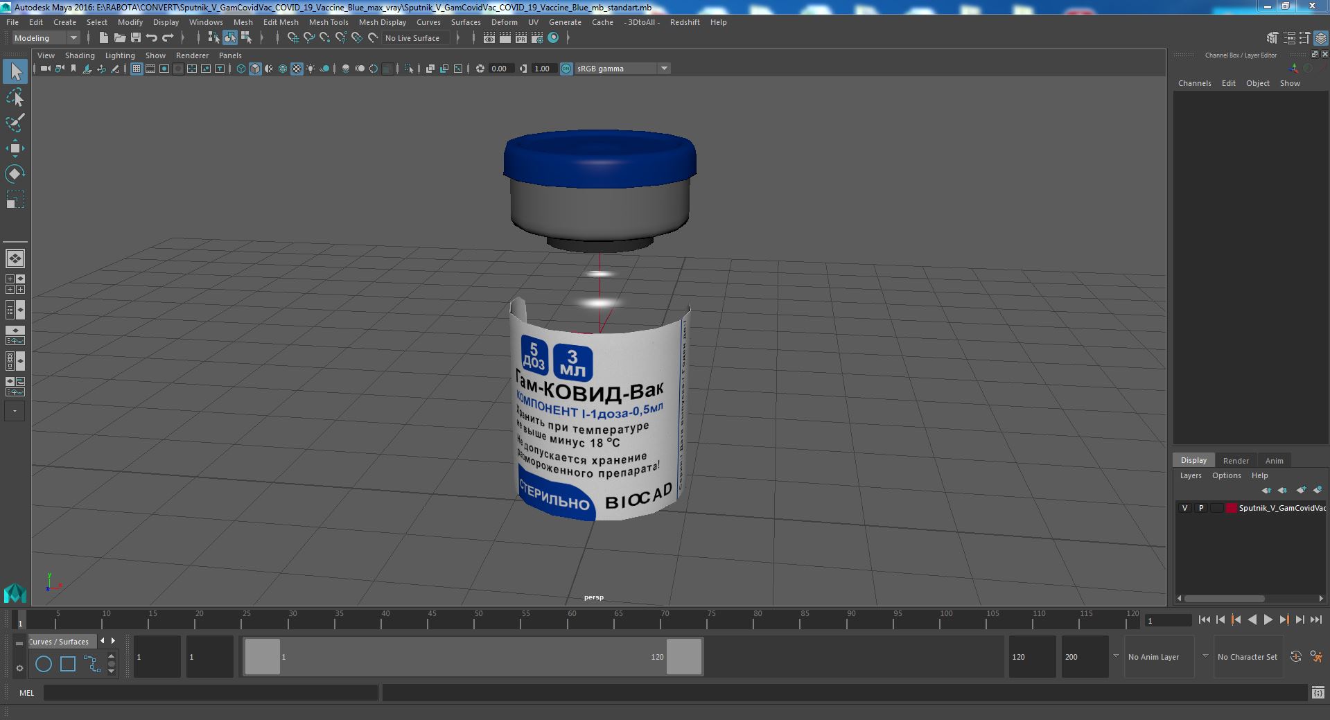1330x720 pixels.
Task: Open the Deform menu
Action: (x=505, y=22)
